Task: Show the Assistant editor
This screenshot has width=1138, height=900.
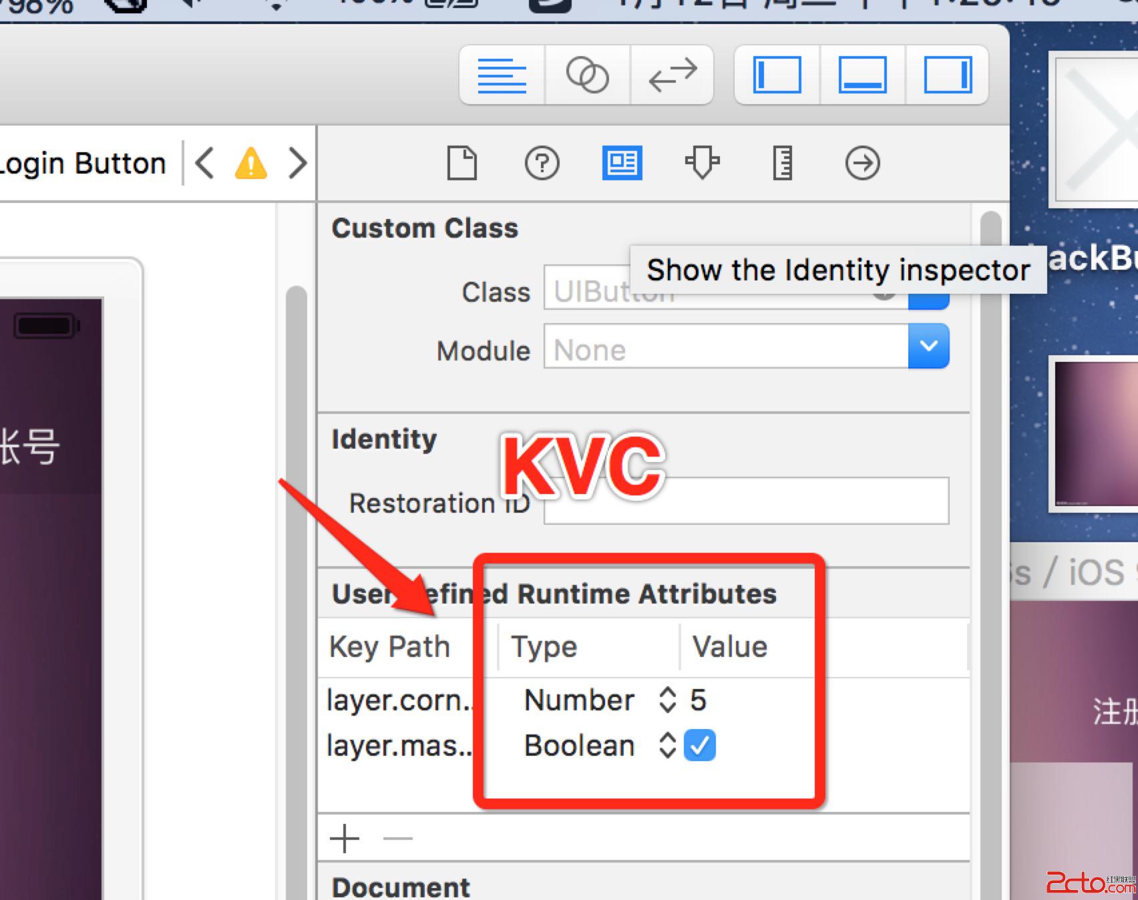Action: coord(587,75)
